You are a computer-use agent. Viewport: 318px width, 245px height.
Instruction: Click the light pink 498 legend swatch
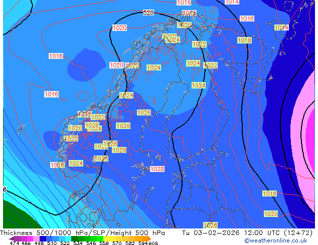pos(36,238)
